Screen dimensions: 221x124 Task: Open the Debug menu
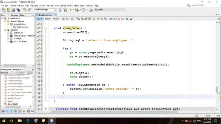click(63, 6)
